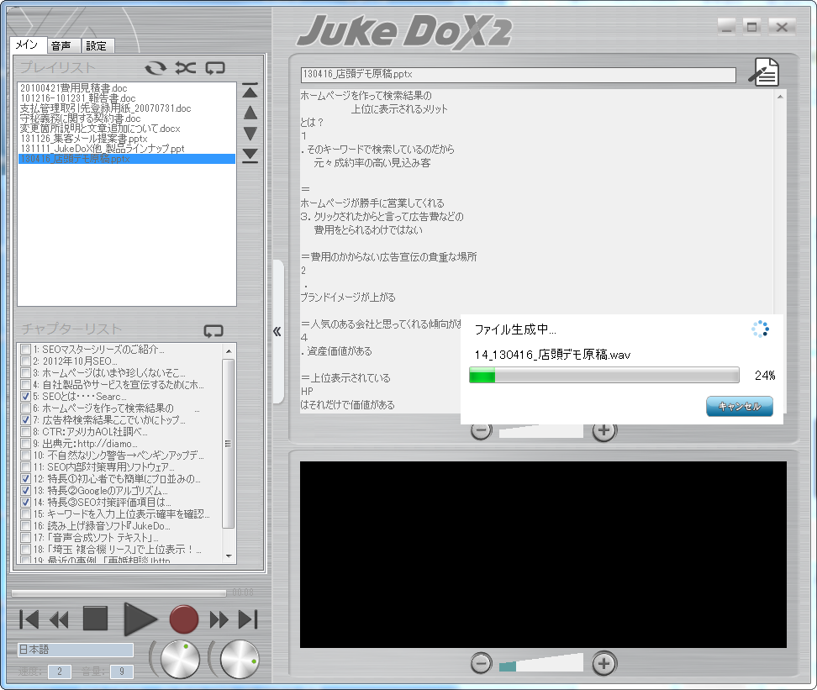Viewport: 817px width, 690px height.
Task: Toggle chapter list repeat icon
Action: click(213, 331)
